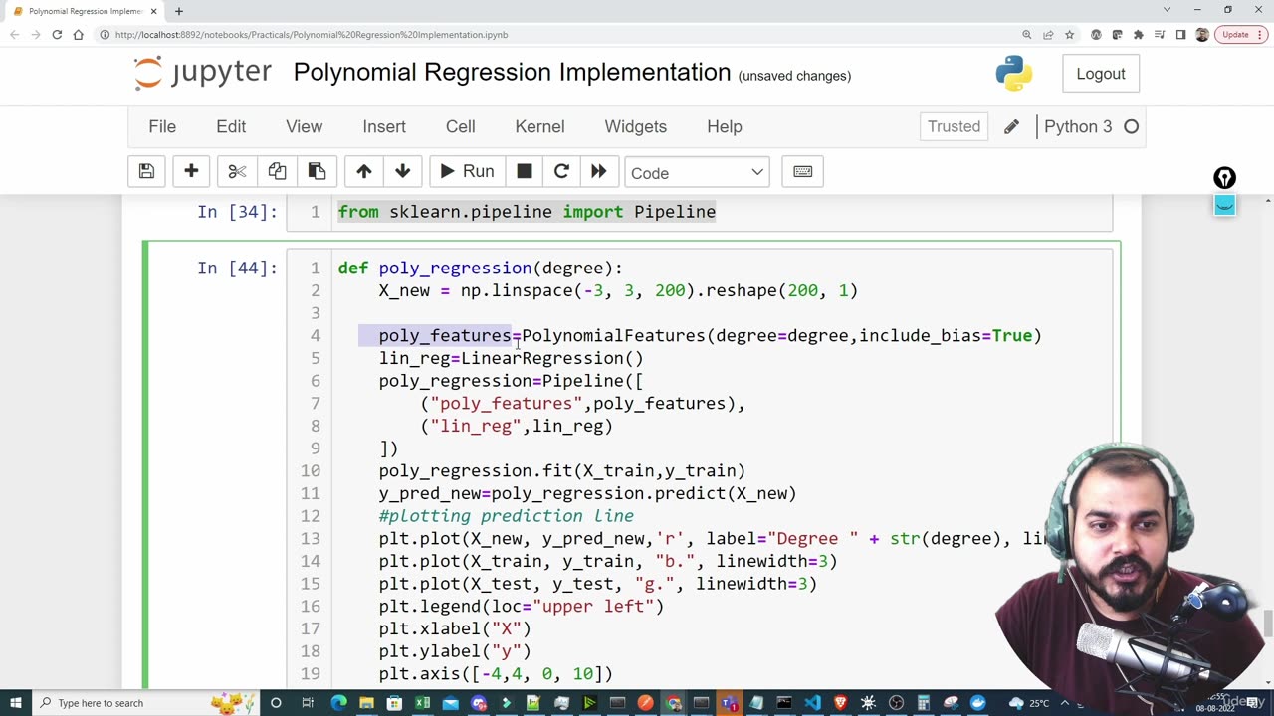Open VS Code from the taskbar
The height and width of the screenshot is (716, 1274).
tap(813, 703)
